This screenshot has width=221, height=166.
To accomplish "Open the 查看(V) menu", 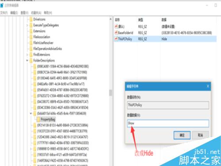I will pyautogui.click(x=24, y=13).
